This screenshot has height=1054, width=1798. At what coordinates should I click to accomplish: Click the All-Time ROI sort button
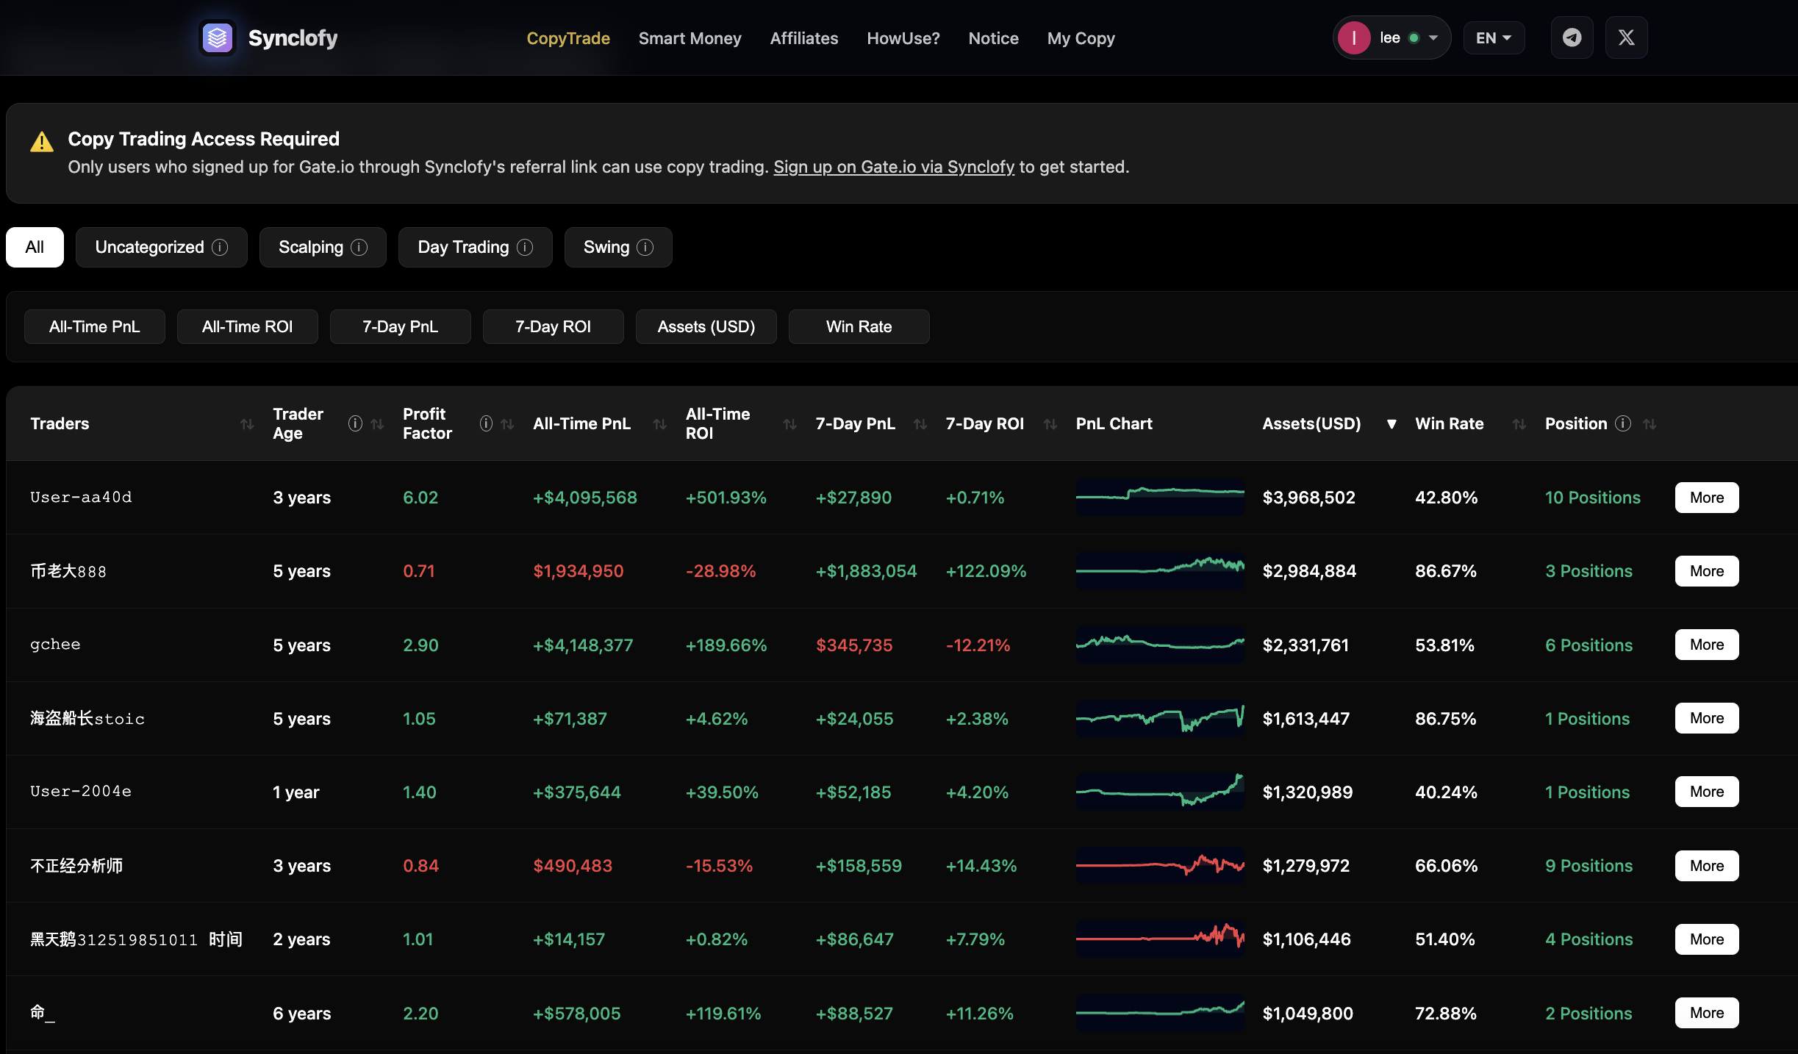[248, 326]
